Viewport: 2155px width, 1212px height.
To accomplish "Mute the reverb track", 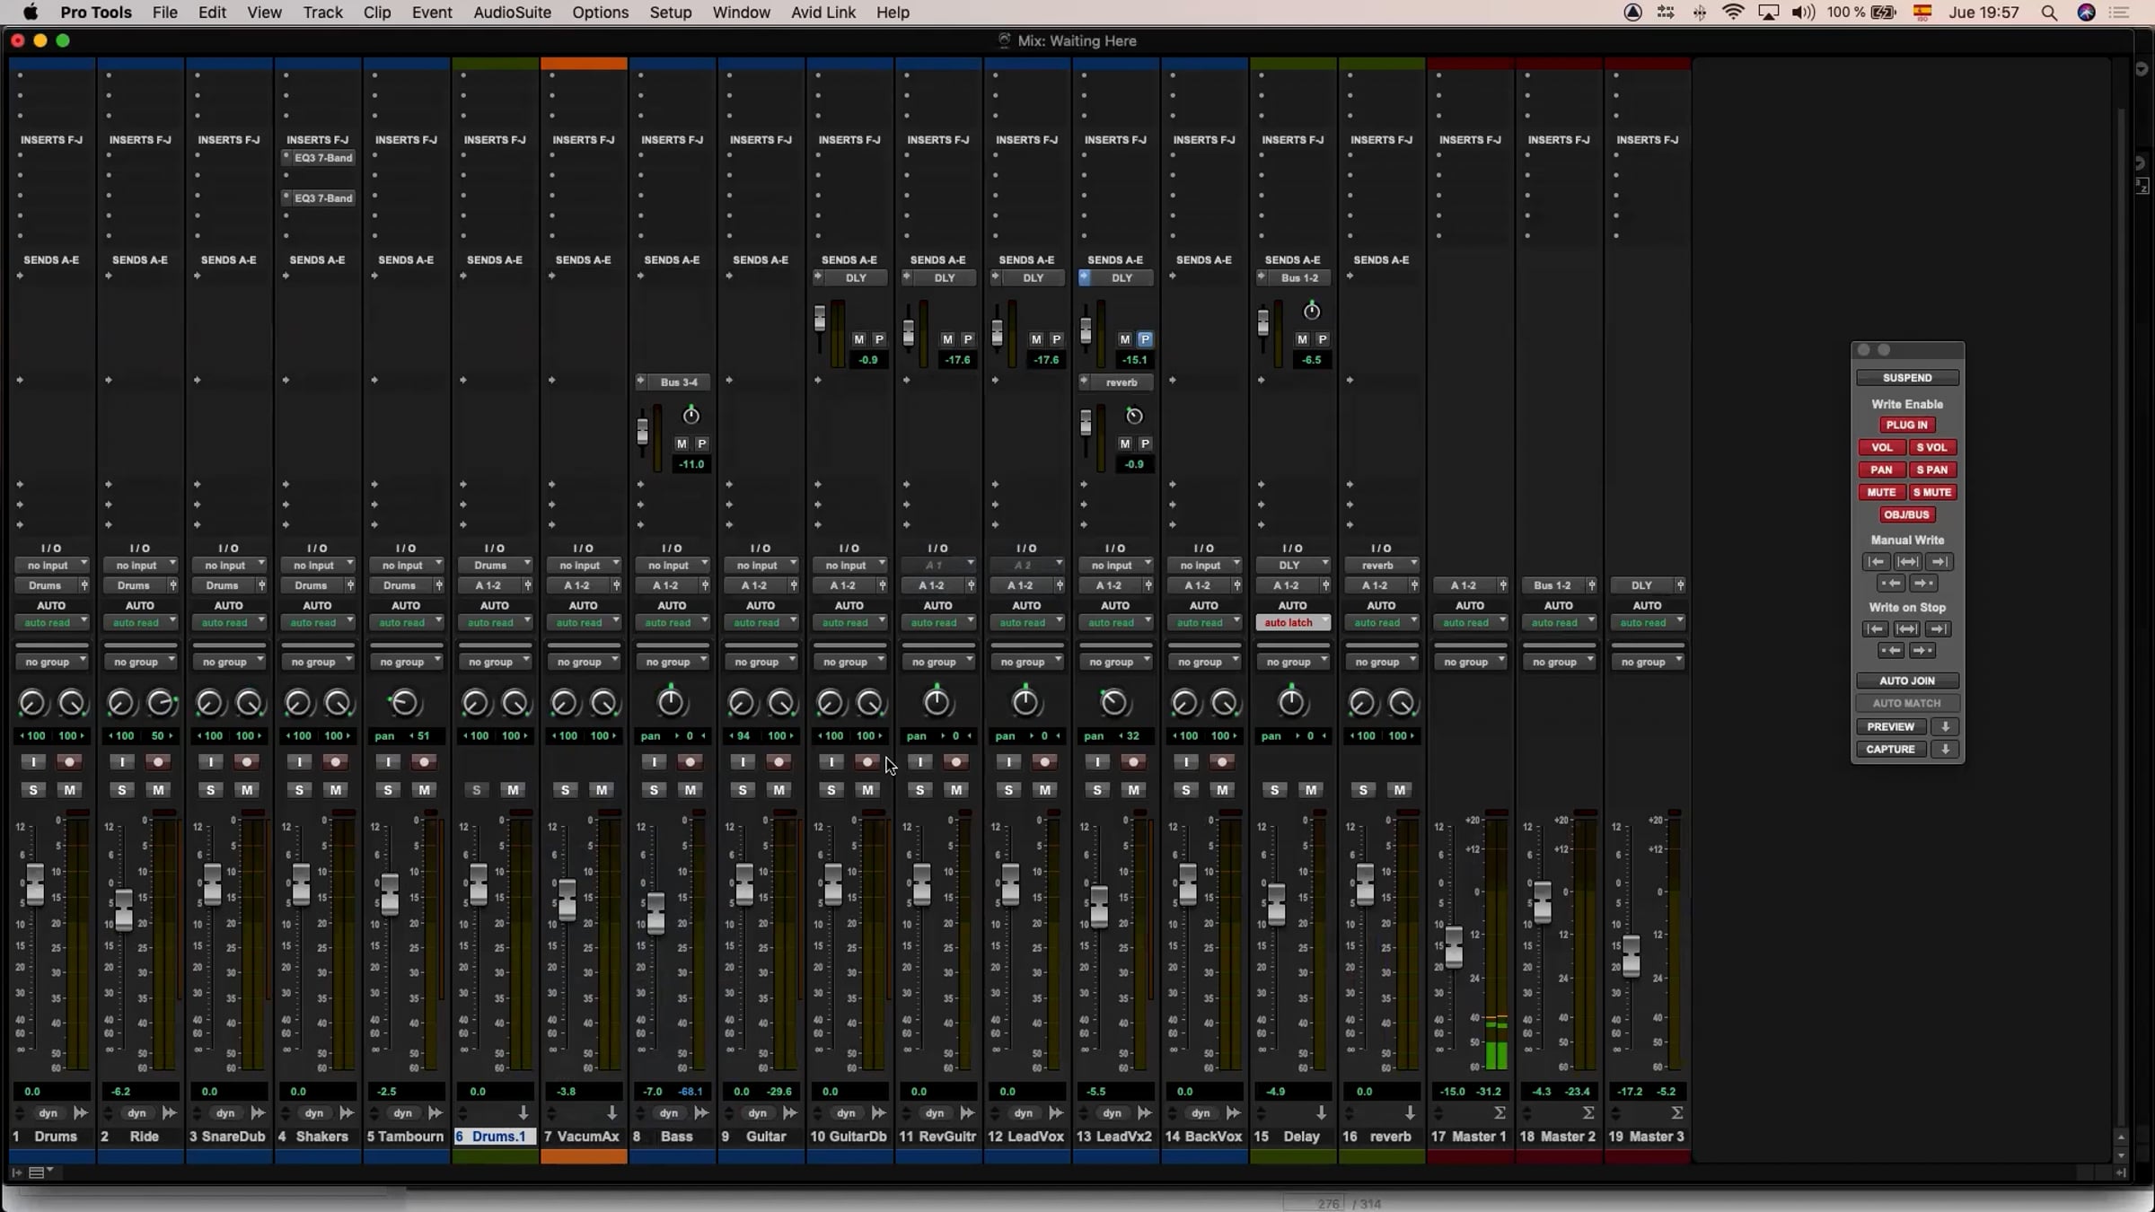I will point(1399,790).
